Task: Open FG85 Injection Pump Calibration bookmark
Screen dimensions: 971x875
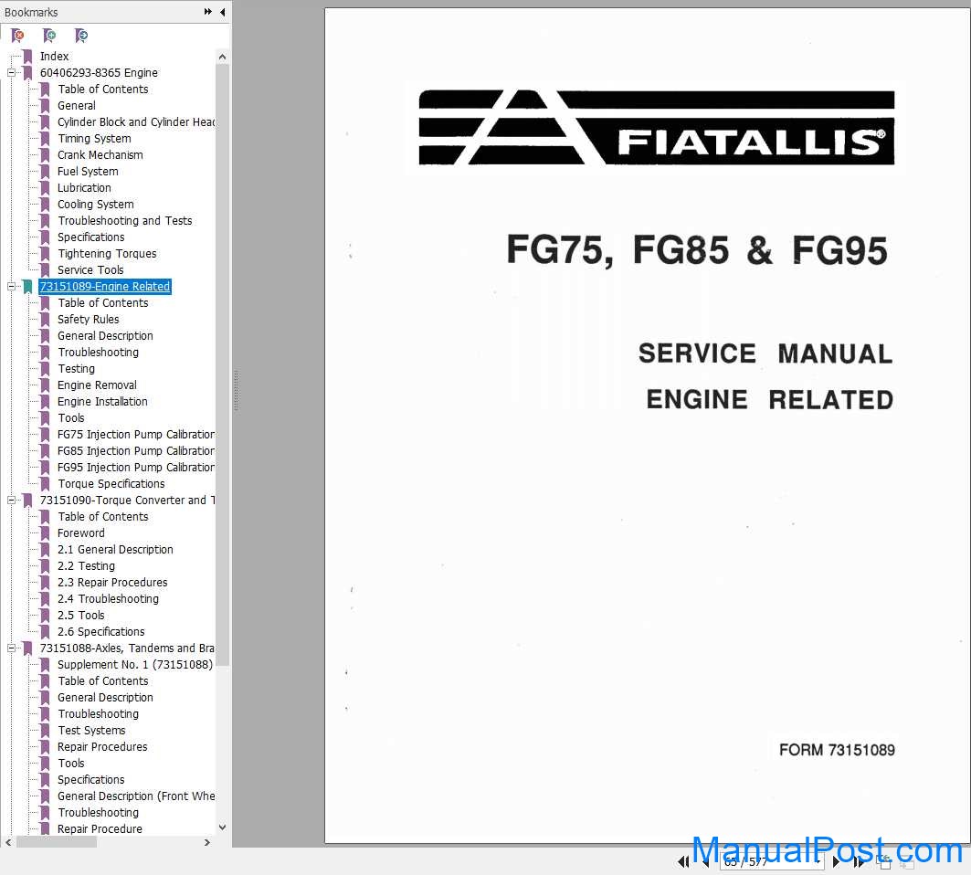Action: pyautogui.click(x=136, y=451)
